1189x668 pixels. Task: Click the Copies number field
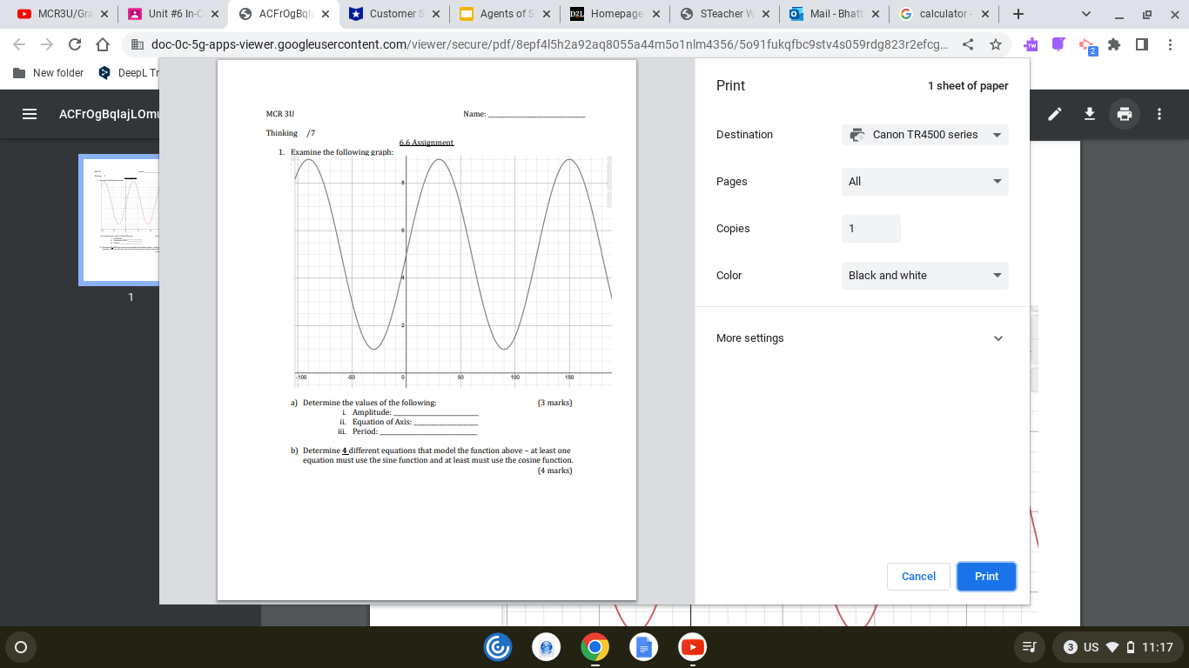point(870,229)
